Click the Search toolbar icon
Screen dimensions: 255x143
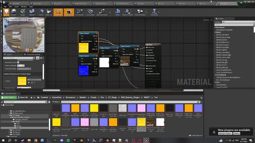pos(32,12)
